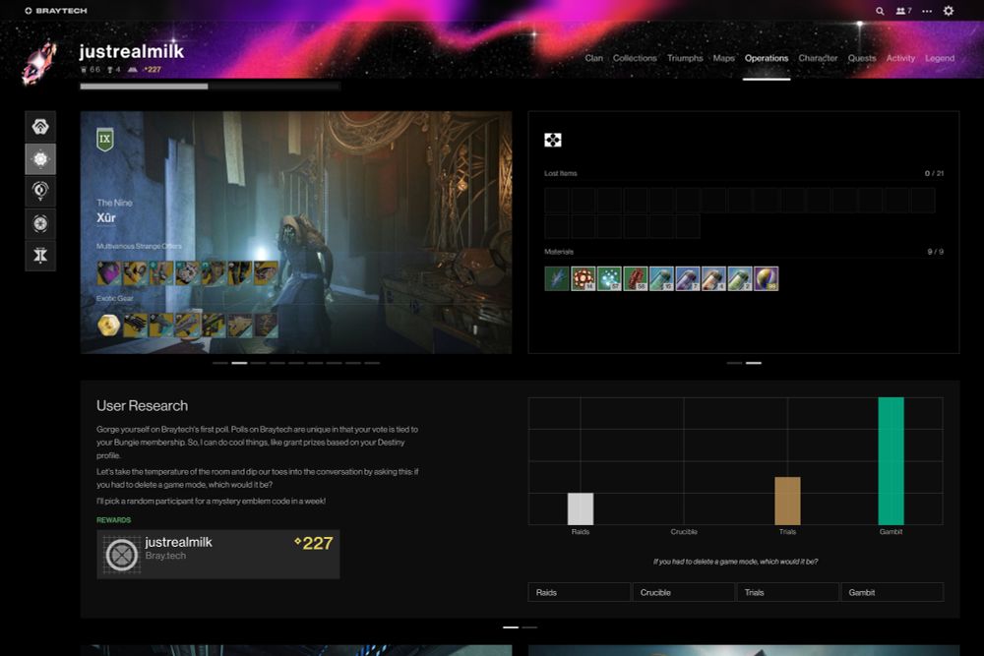
Task: Select the third sidebar icon with eye symbol
Action: [40, 191]
